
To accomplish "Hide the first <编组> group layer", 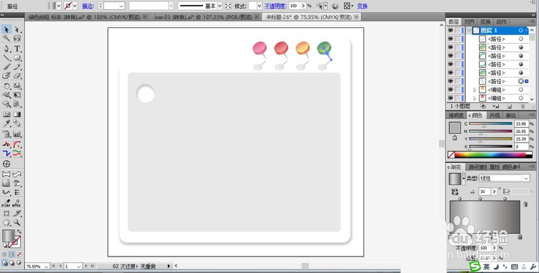I will (450, 89).
